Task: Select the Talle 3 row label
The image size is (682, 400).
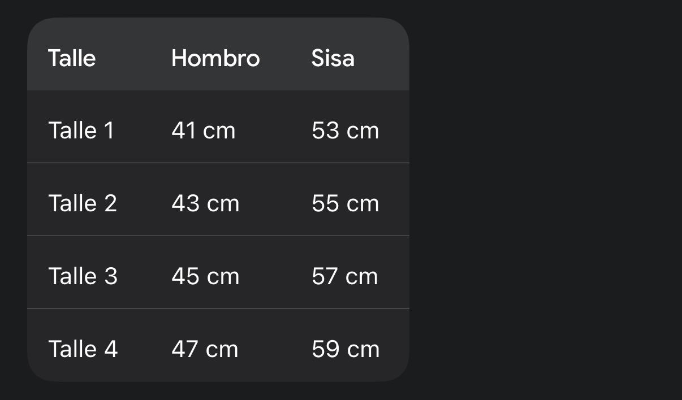Action: [83, 276]
